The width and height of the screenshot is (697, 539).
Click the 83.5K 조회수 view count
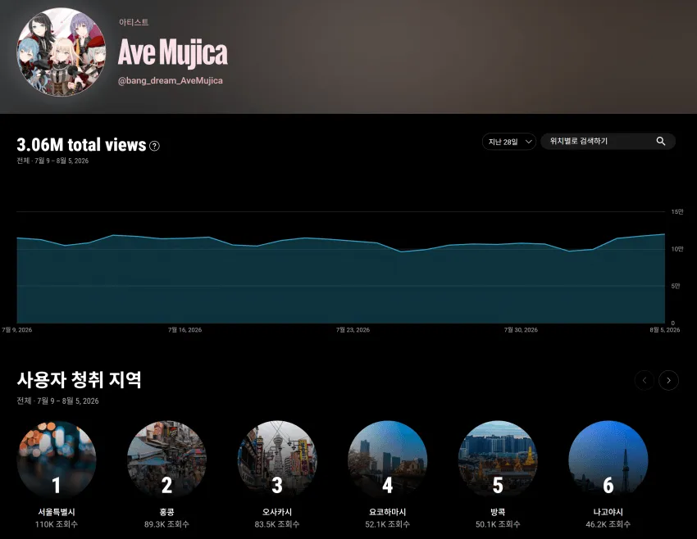pyautogui.click(x=277, y=524)
